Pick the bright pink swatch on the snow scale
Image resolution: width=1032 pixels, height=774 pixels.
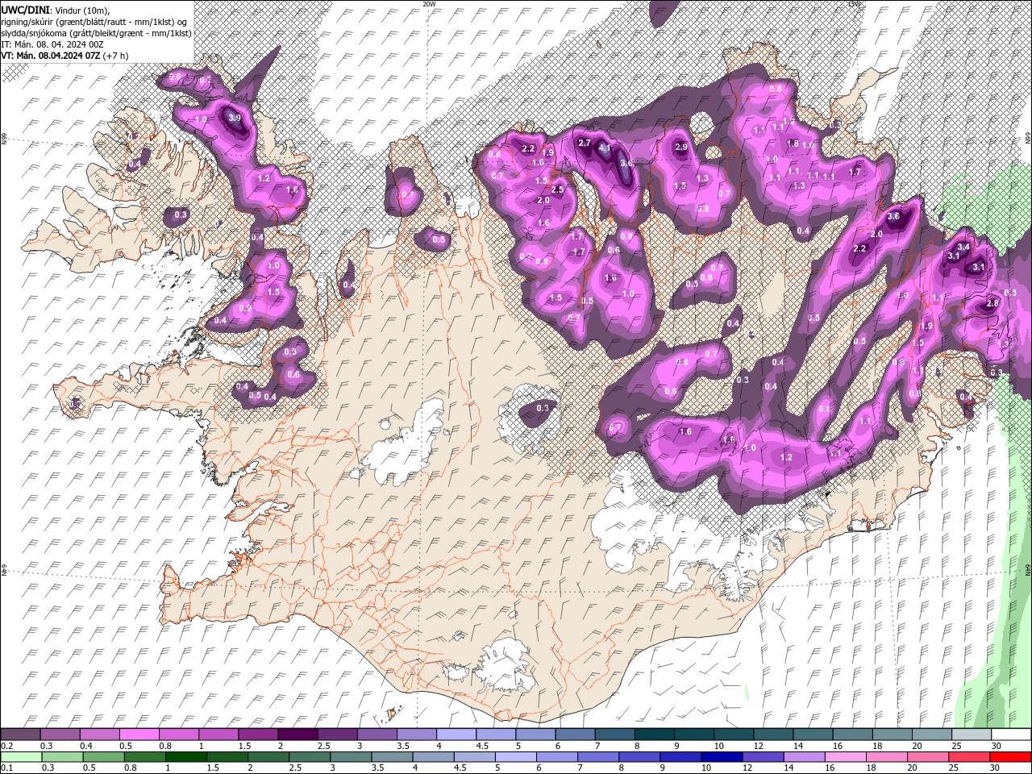pyautogui.click(x=139, y=734)
